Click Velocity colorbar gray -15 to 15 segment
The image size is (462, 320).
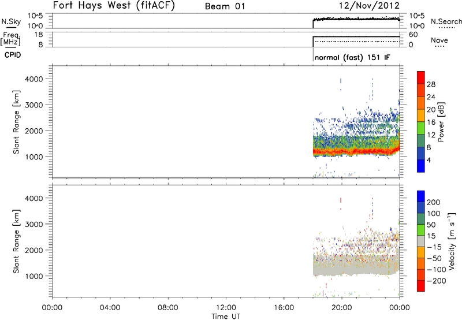pyautogui.click(x=421, y=241)
